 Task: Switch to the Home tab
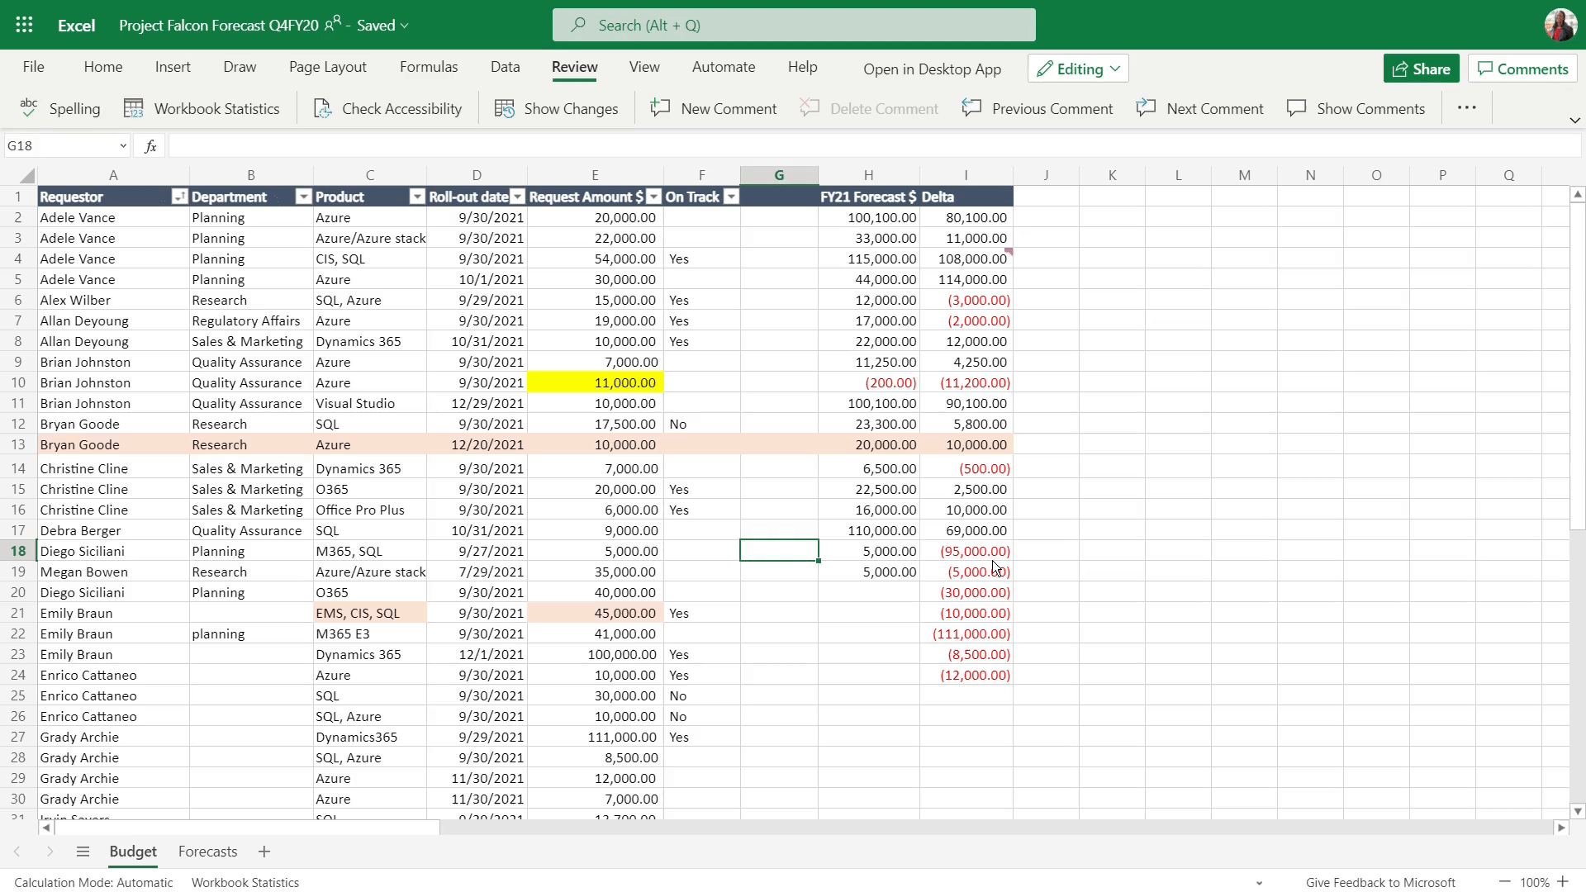click(x=103, y=67)
